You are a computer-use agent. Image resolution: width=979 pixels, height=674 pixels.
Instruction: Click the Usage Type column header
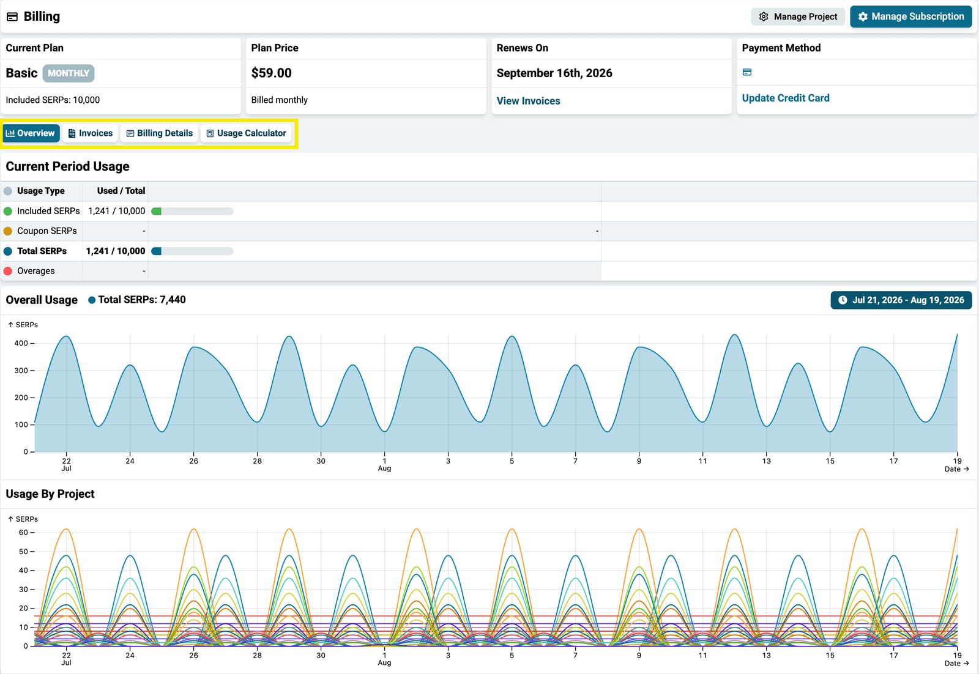click(x=41, y=191)
